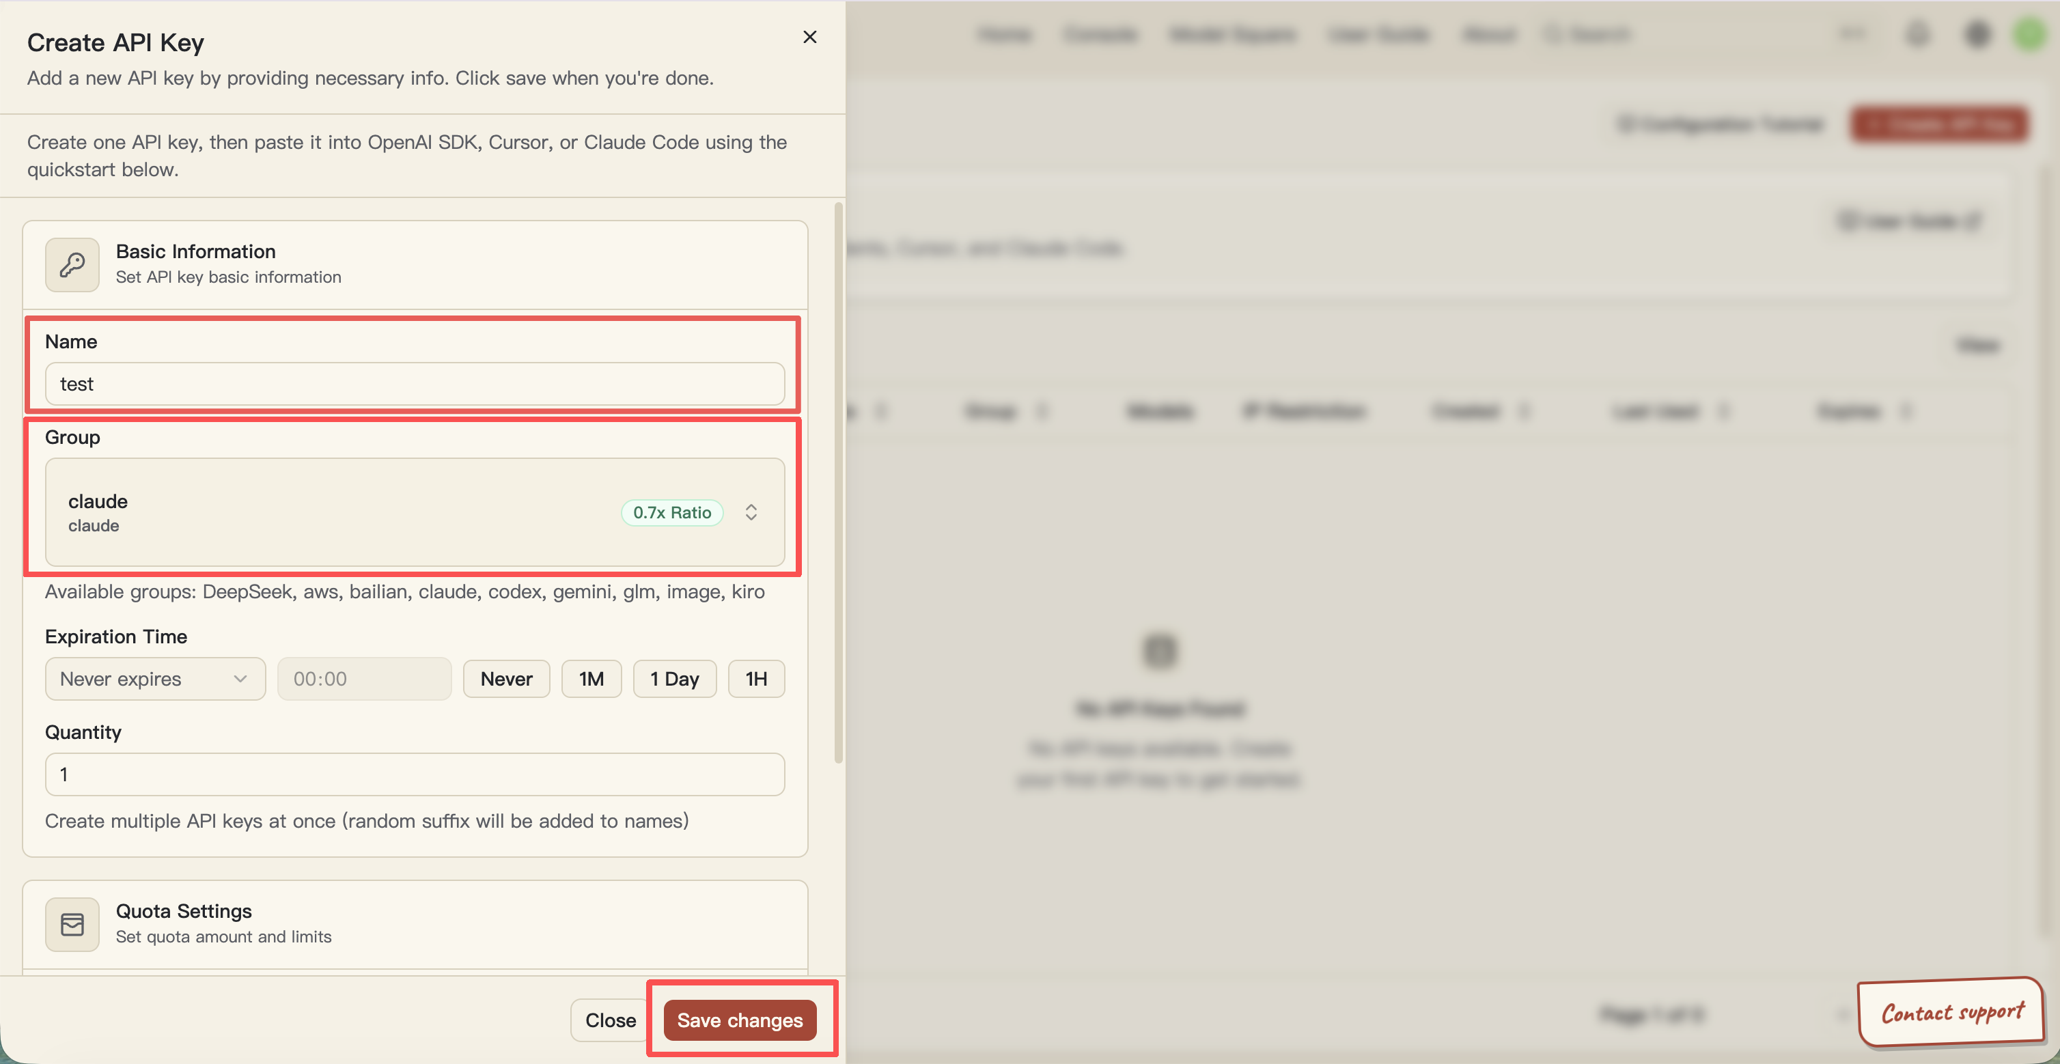Click the 00:00 time field
2060x1064 pixels.
click(364, 679)
